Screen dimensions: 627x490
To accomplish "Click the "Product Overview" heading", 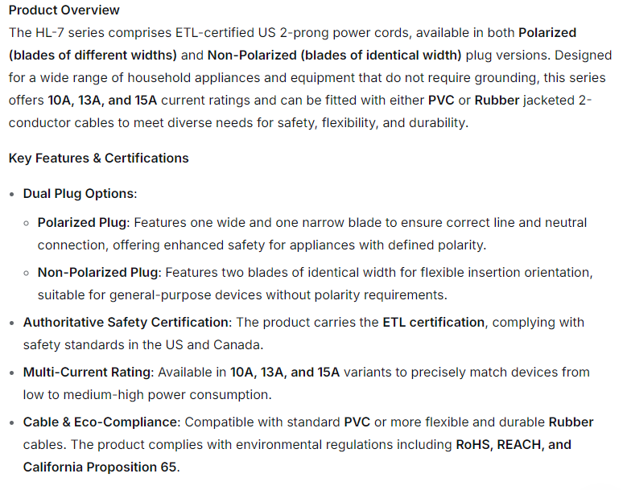I will (x=64, y=10).
